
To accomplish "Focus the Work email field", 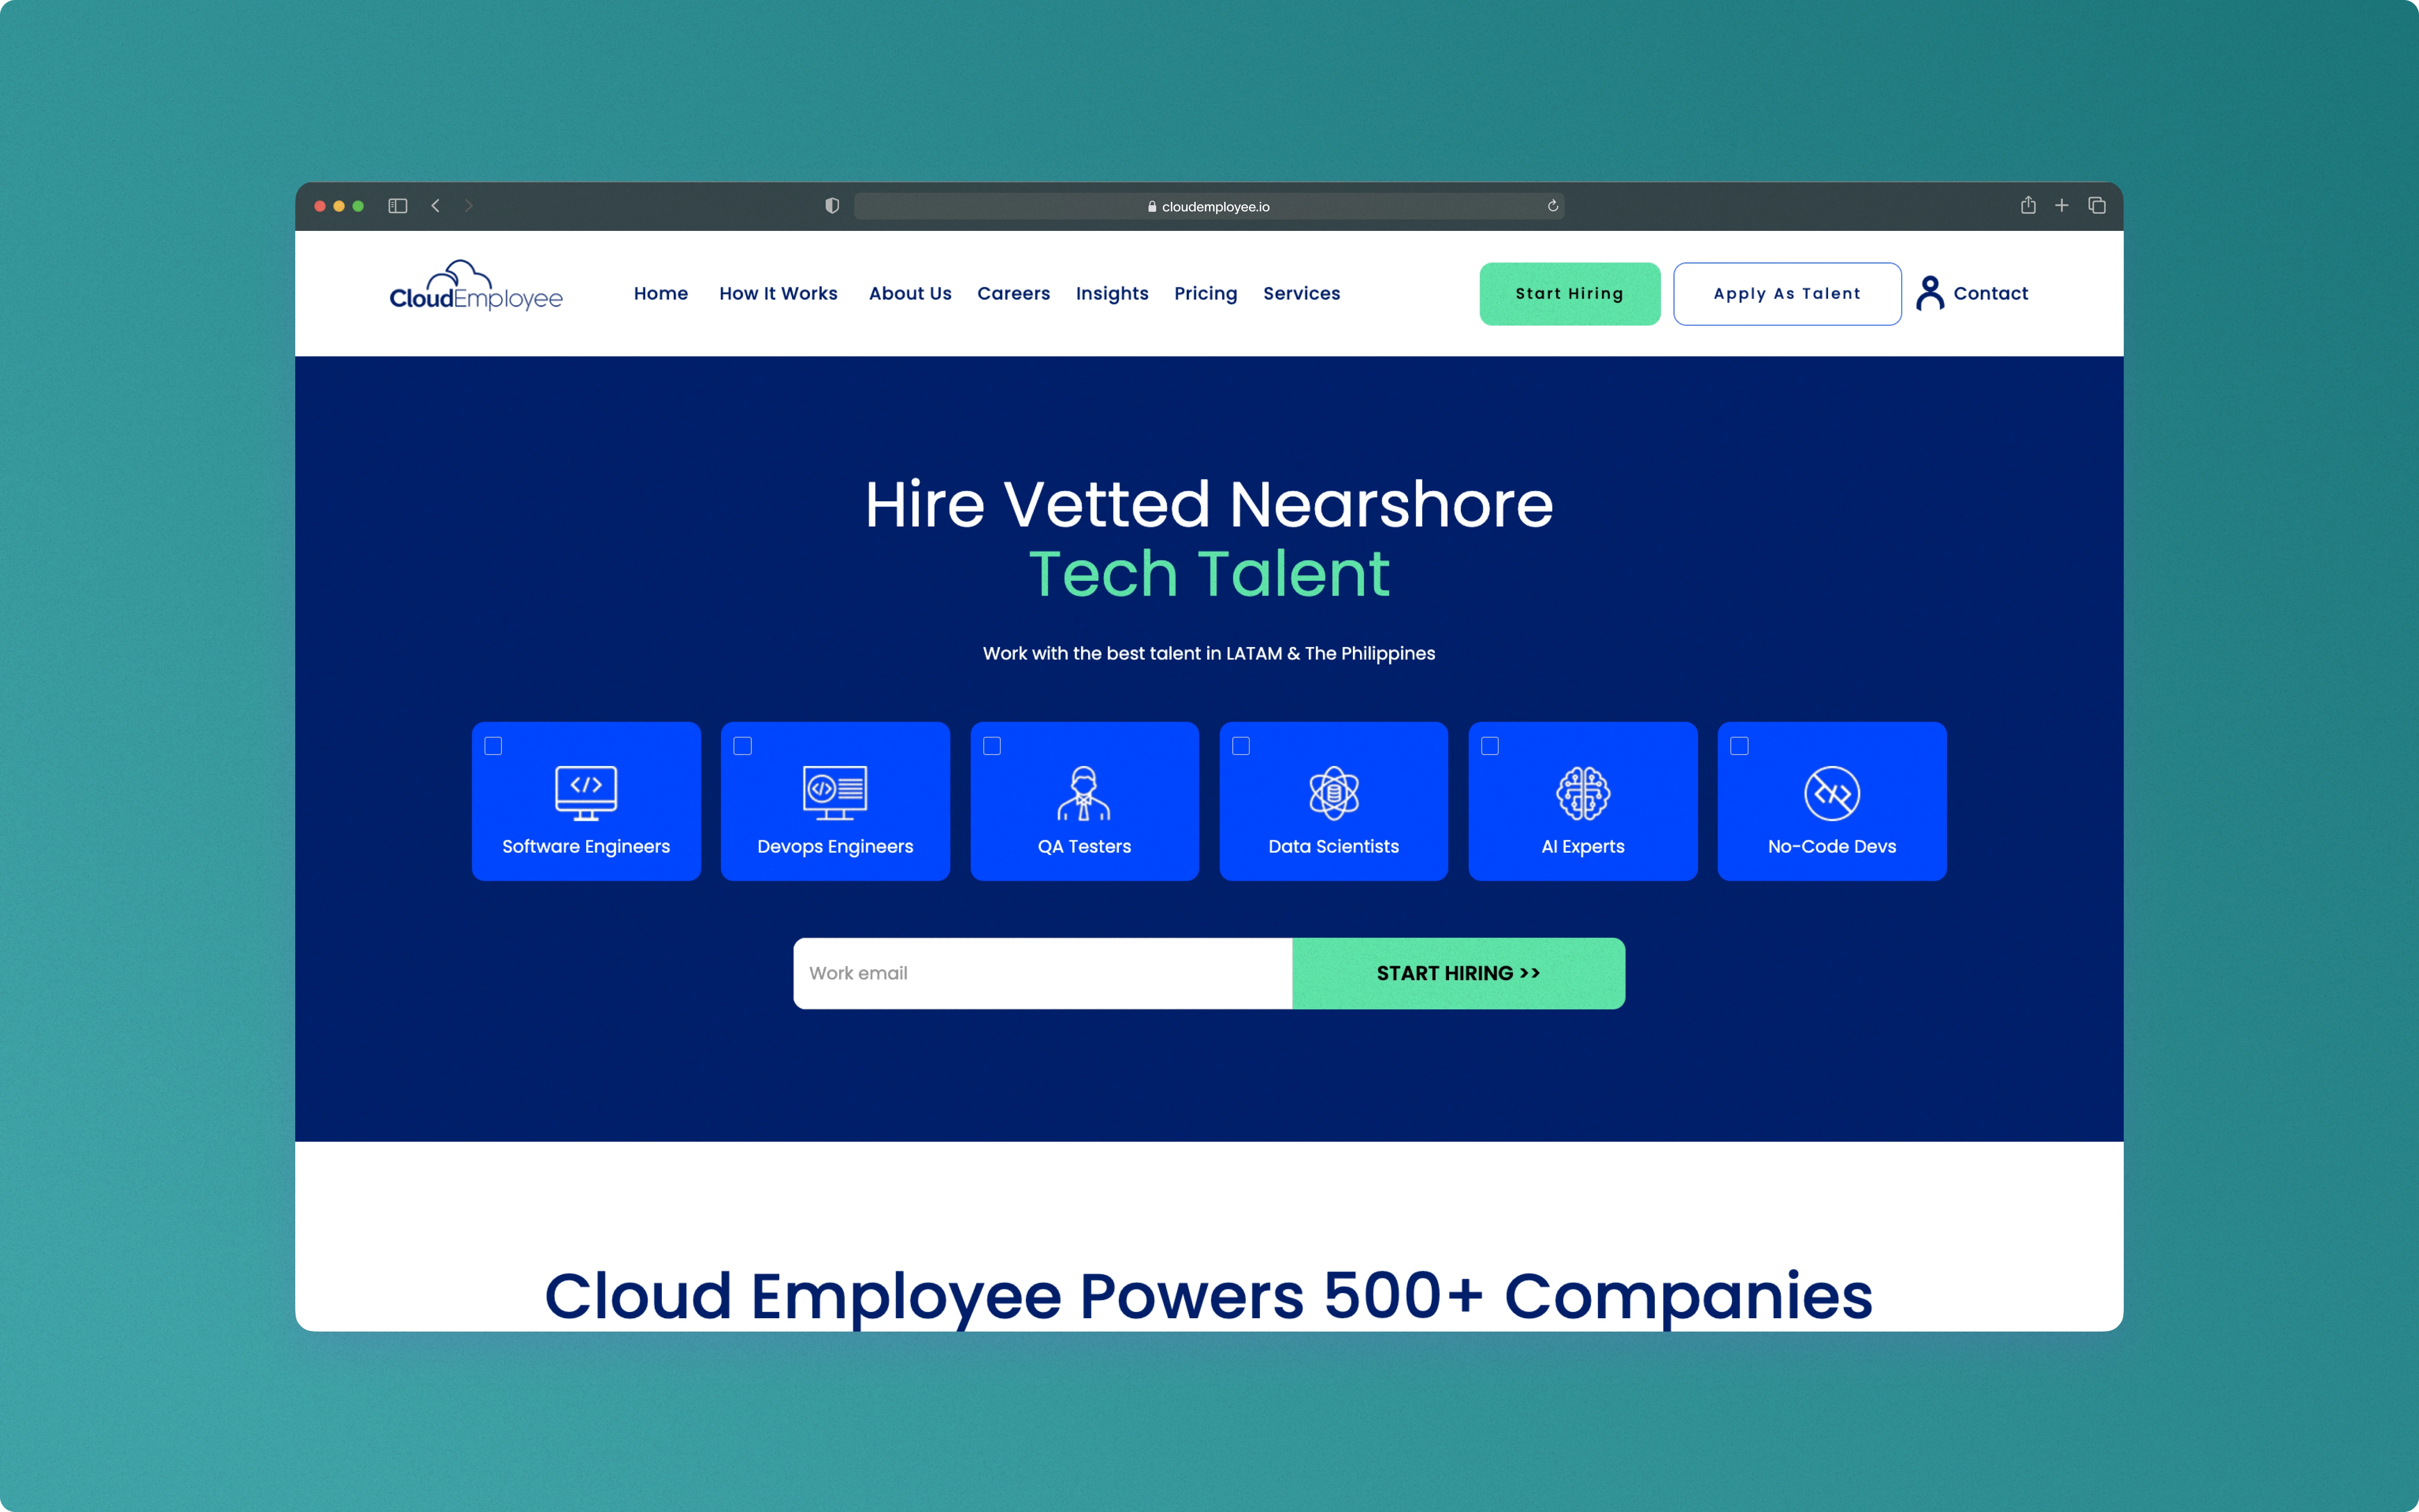I will coord(1043,973).
